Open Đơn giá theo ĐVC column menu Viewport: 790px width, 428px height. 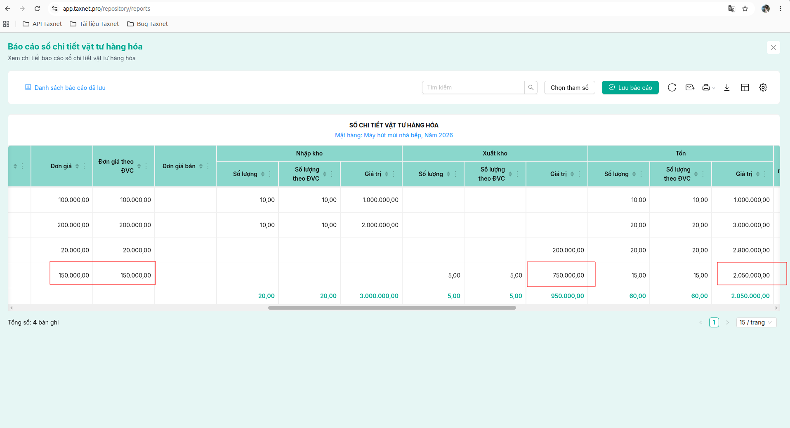tap(146, 166)
